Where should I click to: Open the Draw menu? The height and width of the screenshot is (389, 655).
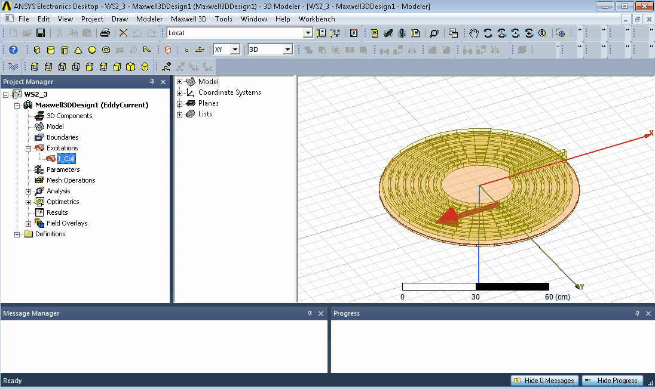120,18
